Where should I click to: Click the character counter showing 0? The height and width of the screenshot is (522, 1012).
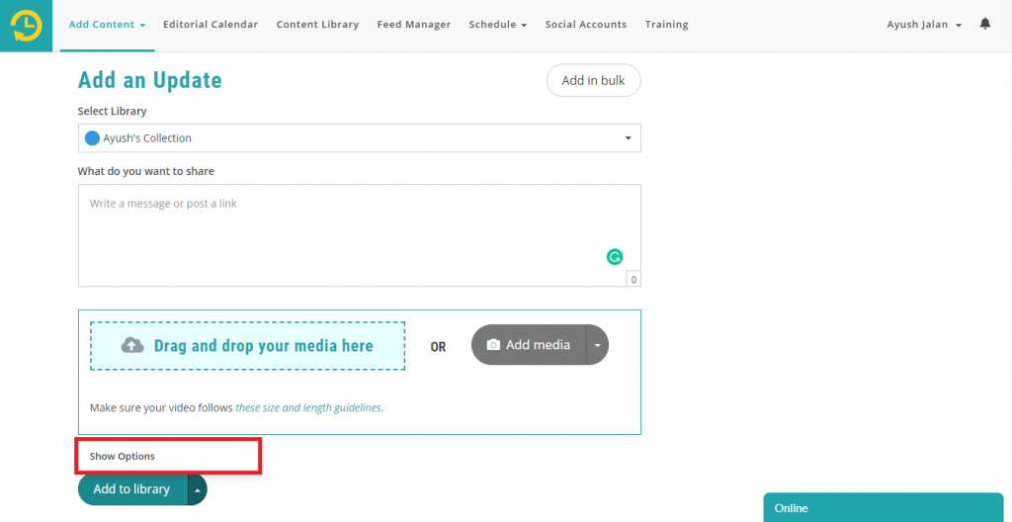point(633,280)
